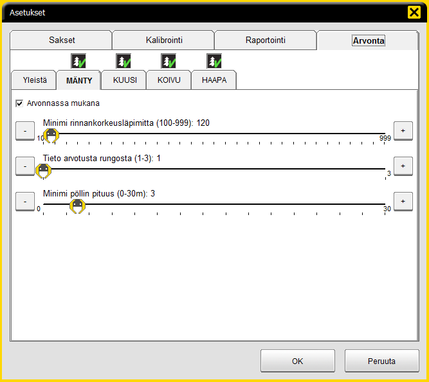Confirm settings with the OK button
429x382 pixels.
pyautogui.click(x=298, y=361)
